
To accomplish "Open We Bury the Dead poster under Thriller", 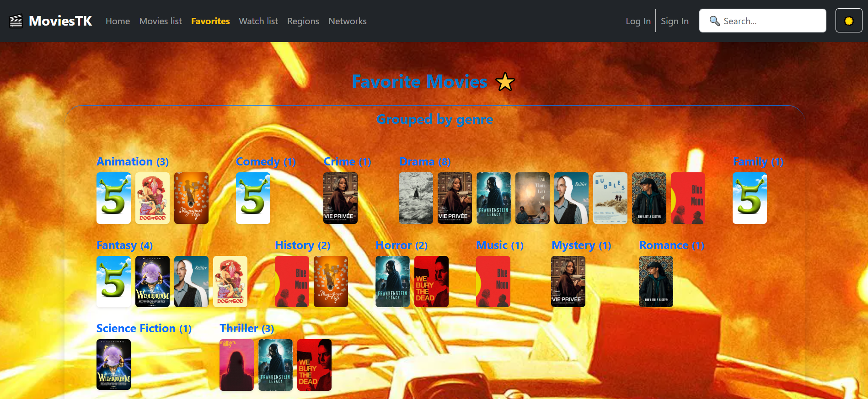I will 314,365.
